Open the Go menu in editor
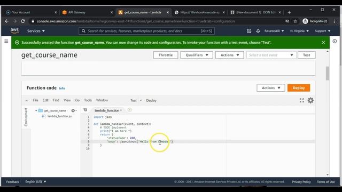Image resolution: width=342 pixels, height=192 pixels. 77,100
